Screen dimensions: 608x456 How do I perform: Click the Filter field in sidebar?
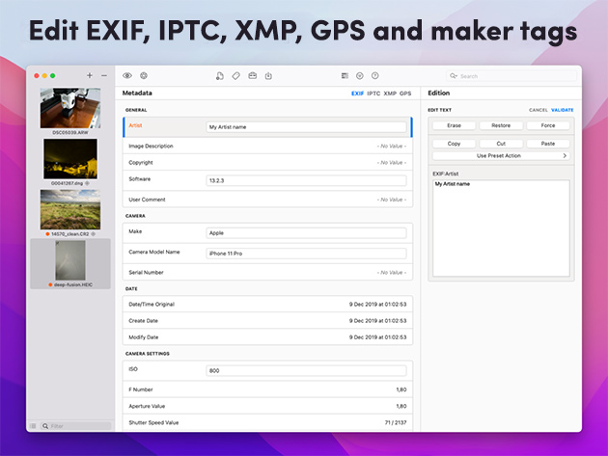(x=76, y=426)
